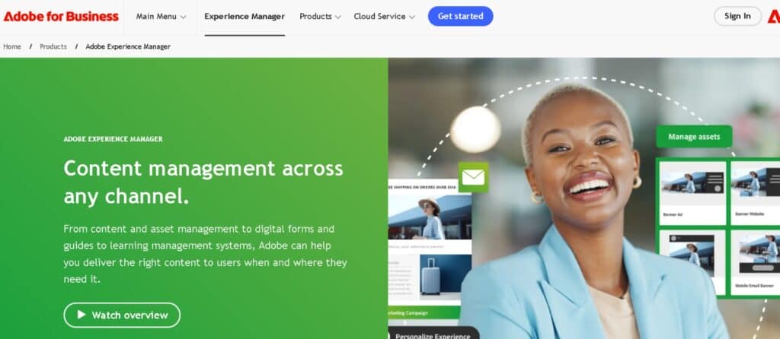The height and width of the screenshot is (339, 780).
Task: Expand the Main Menu chevron
Action: (183, 17)
